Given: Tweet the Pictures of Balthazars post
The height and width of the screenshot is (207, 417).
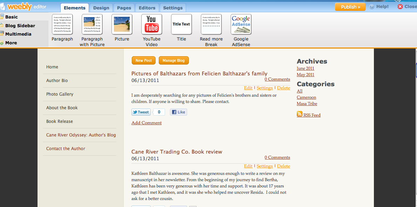Looking at the screenshot, I should point(141,112).
